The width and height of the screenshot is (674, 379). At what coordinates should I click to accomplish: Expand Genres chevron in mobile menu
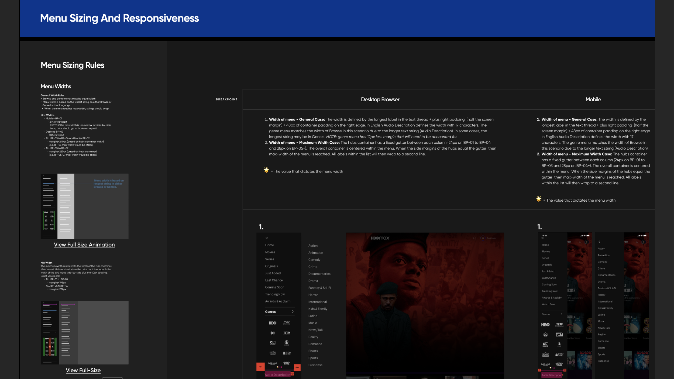[x=562, y=314]
